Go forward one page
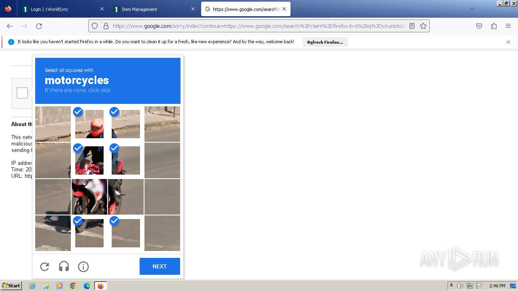Viewport: 518px width, 291px height. point(24,26)
